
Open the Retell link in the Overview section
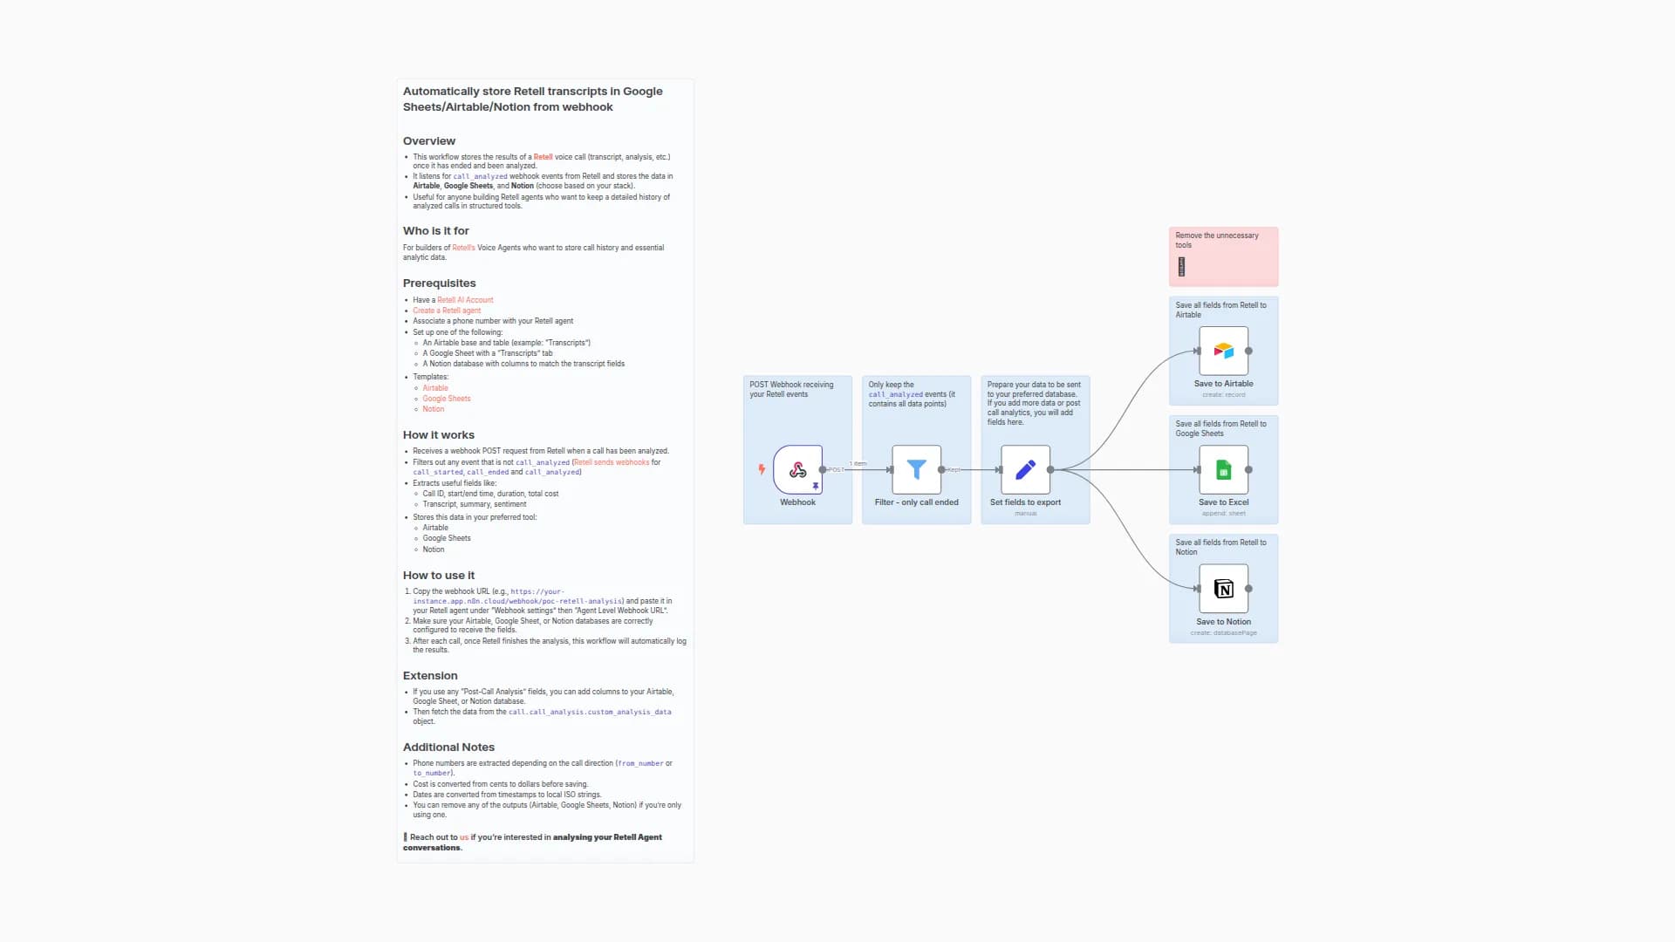(543, 157)
